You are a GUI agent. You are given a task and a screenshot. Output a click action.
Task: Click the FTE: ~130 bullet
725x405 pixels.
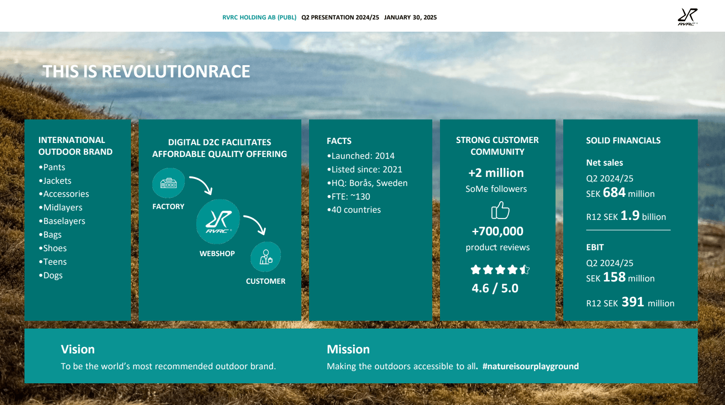click(x=348, y=196)
